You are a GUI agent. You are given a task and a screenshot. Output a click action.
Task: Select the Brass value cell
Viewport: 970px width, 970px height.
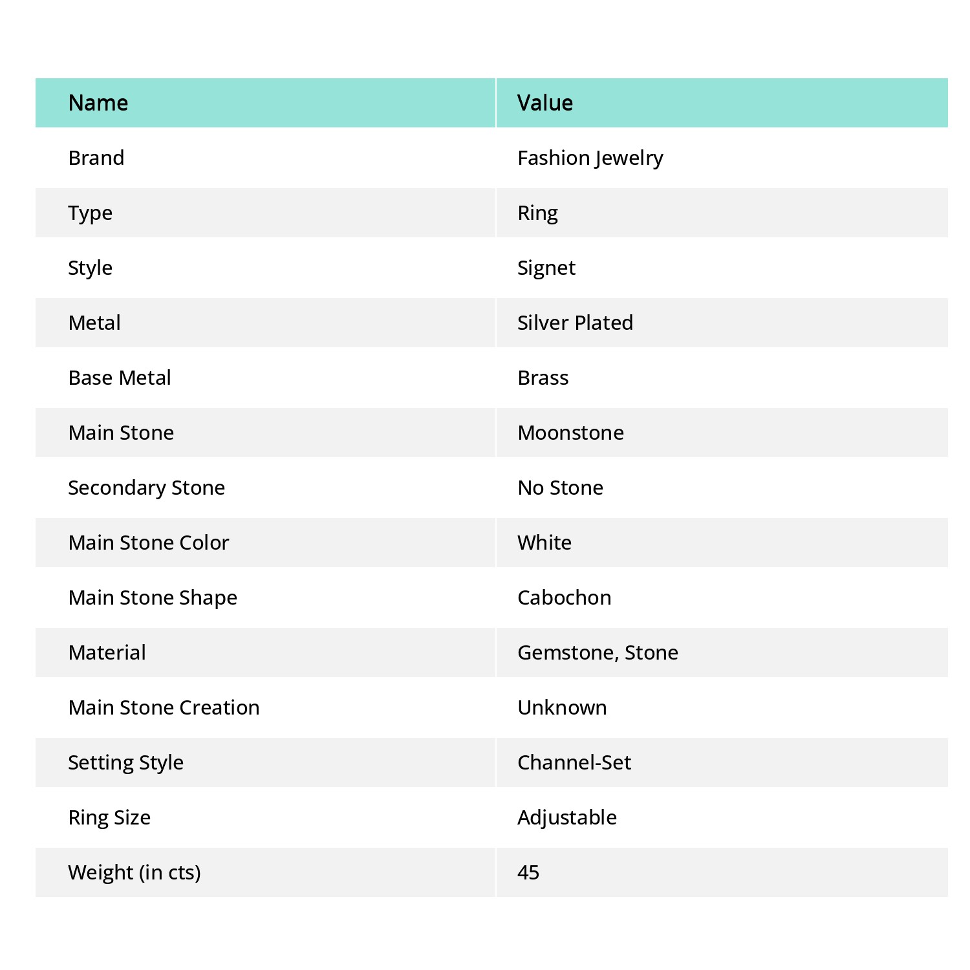tap(543, 378)
